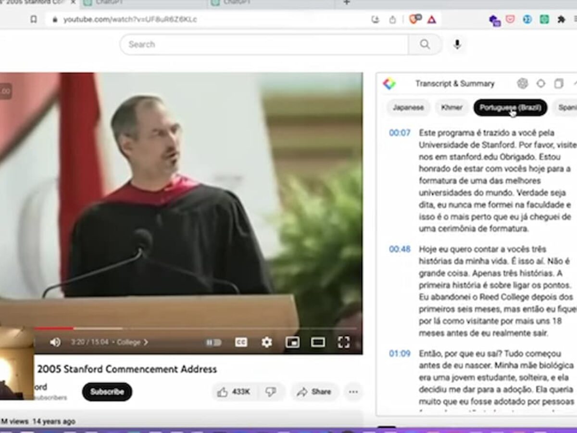
Task: Toggle the autoplay switch in the player
Action: click(213, 343)
